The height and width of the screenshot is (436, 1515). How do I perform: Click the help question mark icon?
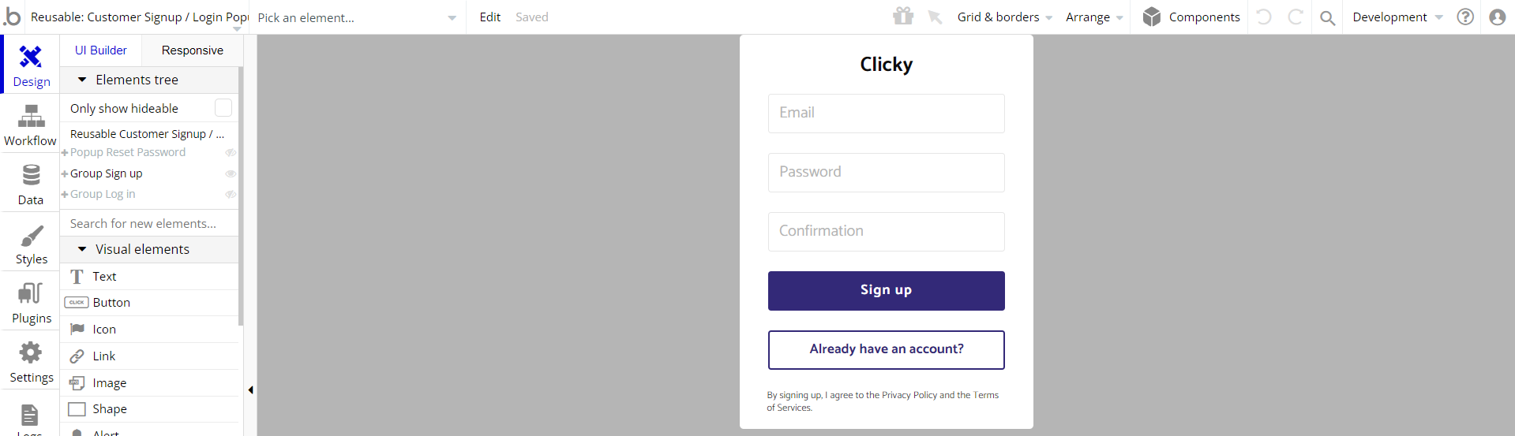point(1465,17)
